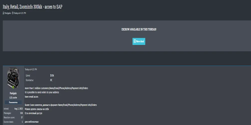This screenshot has height=125, width=251.
Task: Open the motorcycle avatar thumbnail
Action: point(13,78)
